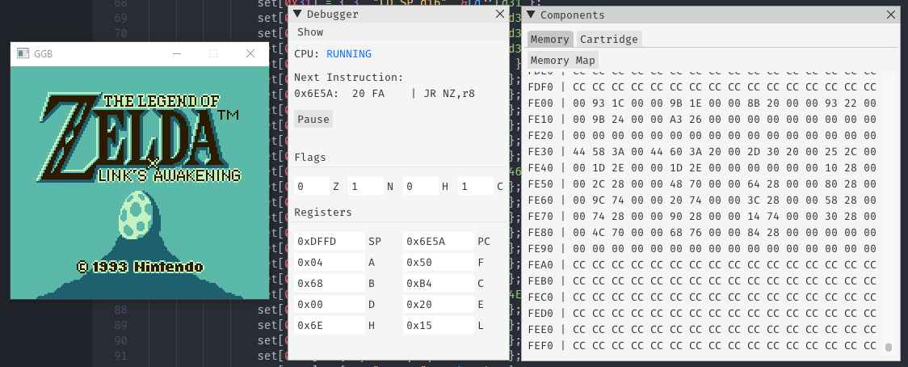908x367 pixels.
Task: Close the Components window
Action: click(x=891, y=15)
